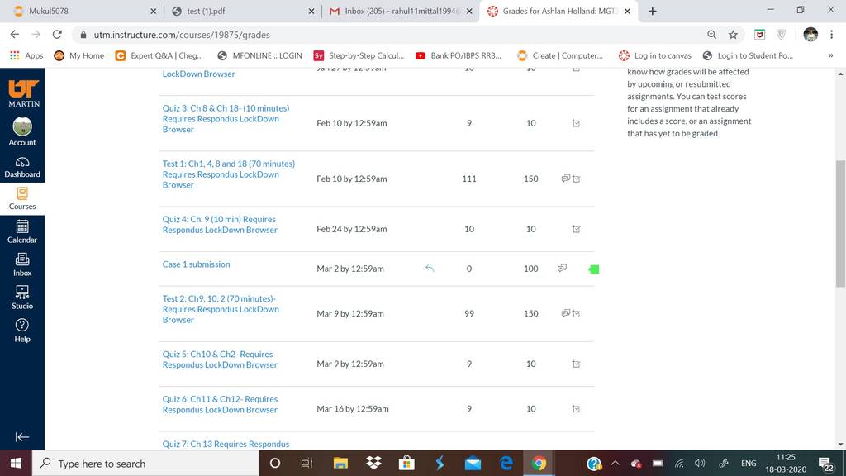The width and height of the screenshot is (846, 476).
Task: Show hidden system tray icons
Action: point(615,463)
